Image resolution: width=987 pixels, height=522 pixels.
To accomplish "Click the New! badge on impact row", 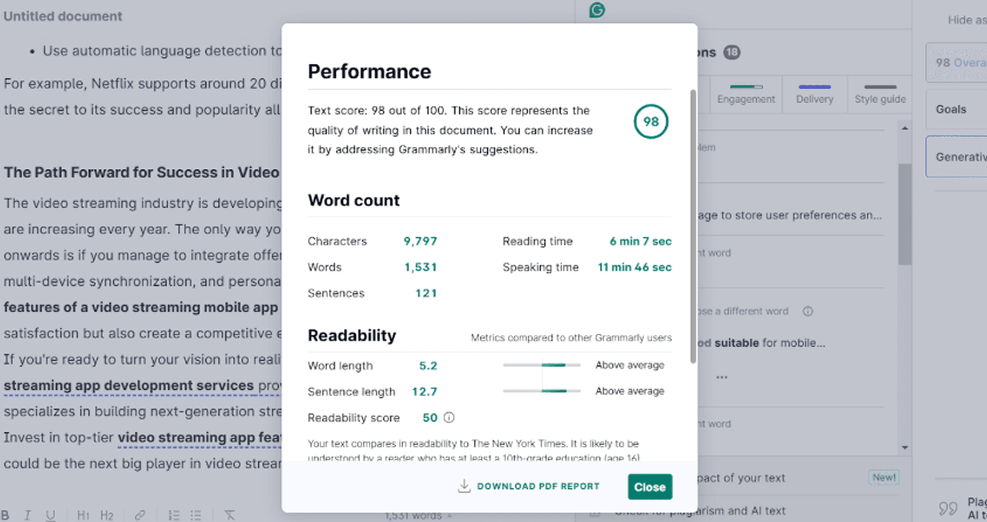I will tap(884, 477).
